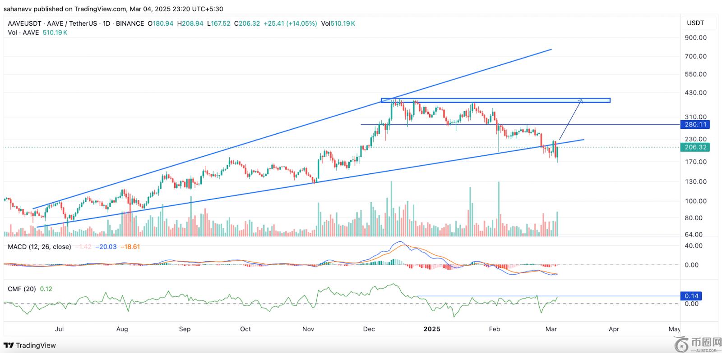Click the 900.00 label on price scale
This screenshot has width=722, height=353.
point(695,38)
